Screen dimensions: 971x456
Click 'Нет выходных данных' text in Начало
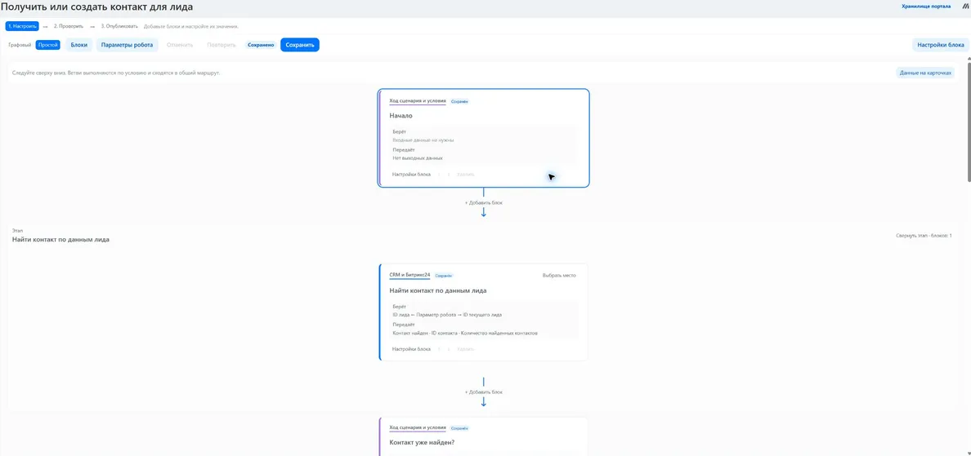pos(418,158)
